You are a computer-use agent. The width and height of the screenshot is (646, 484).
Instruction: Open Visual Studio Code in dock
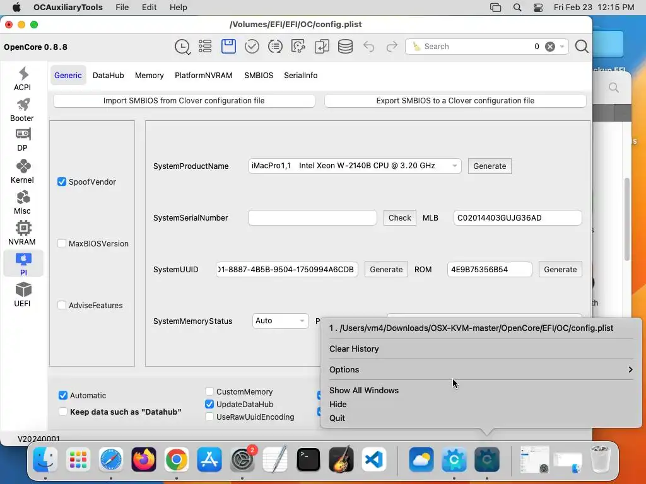click(x=373, y=459)
